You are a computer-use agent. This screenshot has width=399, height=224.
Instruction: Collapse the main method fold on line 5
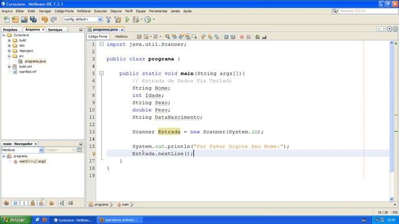click(102, 73)
